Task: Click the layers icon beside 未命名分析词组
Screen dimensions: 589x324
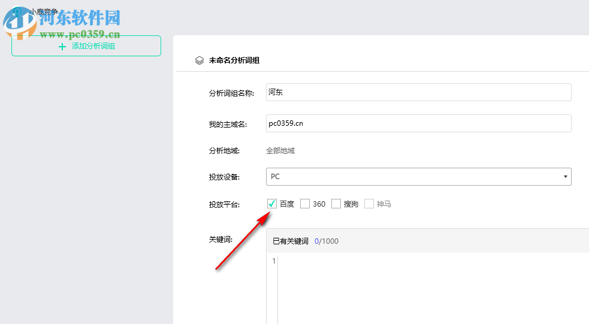Action: 200,60
